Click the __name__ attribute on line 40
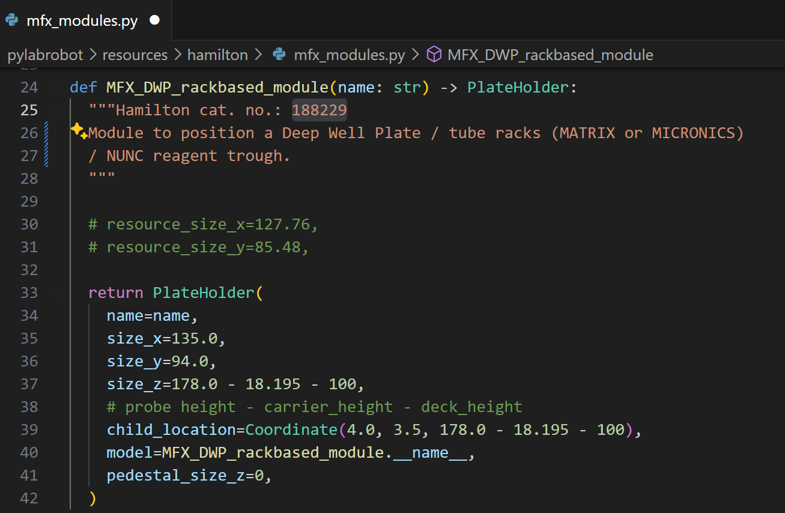The image size is (785, 513). coord(430,453)
